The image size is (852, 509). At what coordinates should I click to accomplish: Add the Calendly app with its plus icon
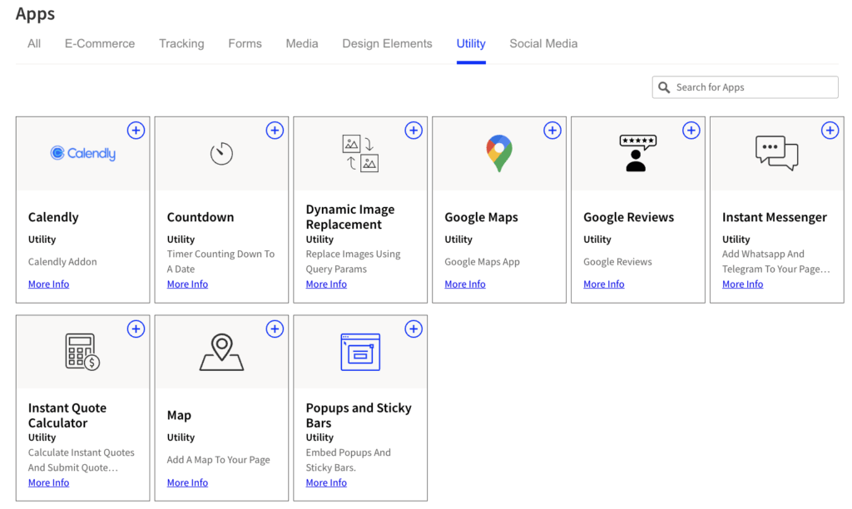(x=136, y=131)
